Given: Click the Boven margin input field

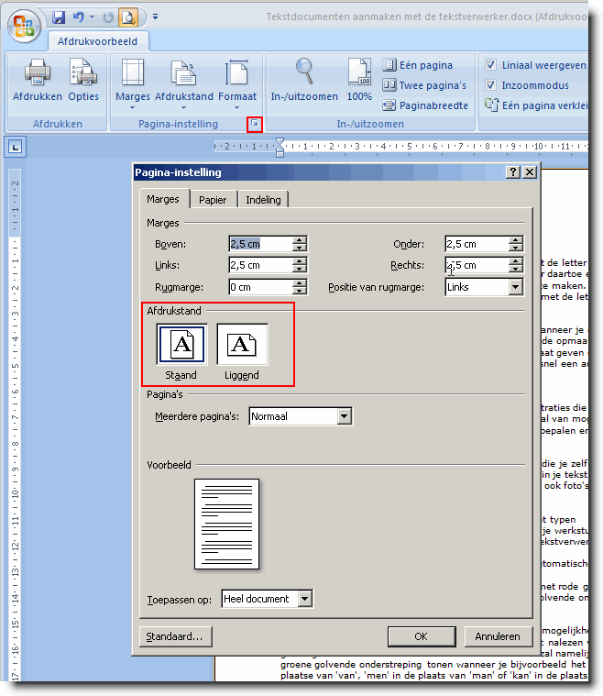Looking at the screenshot, I should [x=260, y=244].
